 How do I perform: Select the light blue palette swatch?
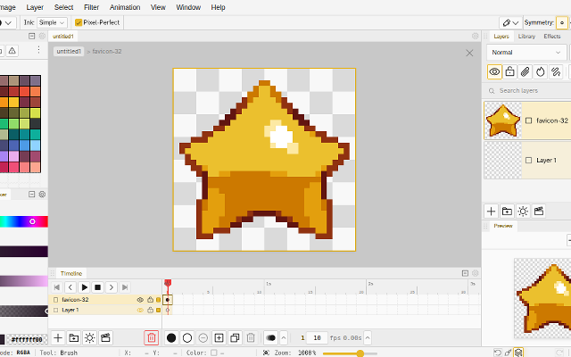[36, 145]
